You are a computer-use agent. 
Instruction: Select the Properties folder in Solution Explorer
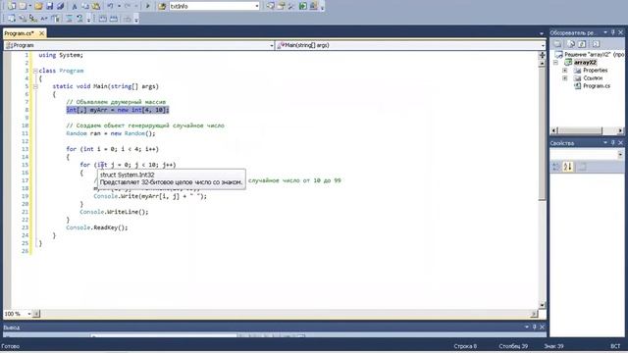click(x=596, y=71)
